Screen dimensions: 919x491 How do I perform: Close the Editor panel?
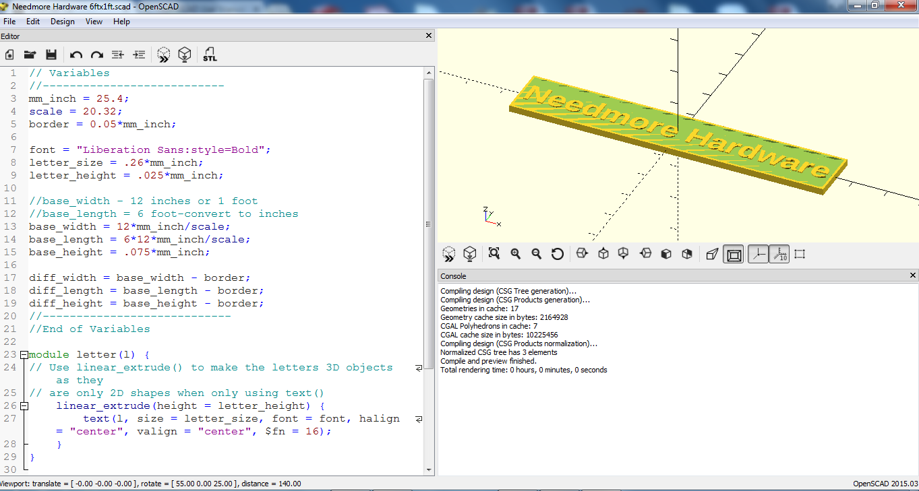(x=429, y=36)
